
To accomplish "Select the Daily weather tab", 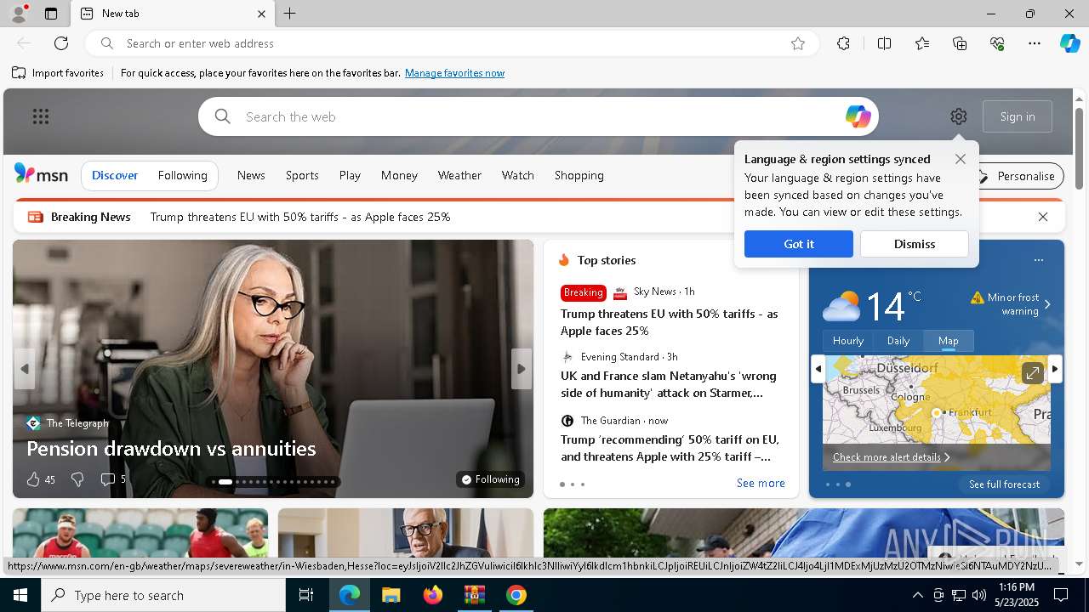I will pos(898,341).
